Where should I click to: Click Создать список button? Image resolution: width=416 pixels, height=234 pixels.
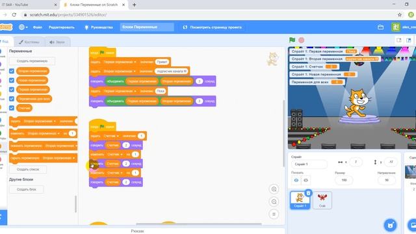(x=28, y=169)
